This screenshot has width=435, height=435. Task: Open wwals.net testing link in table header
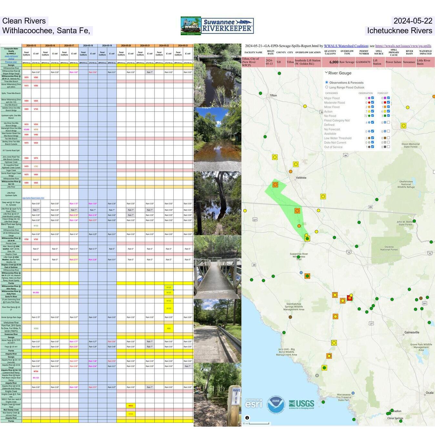11,57
